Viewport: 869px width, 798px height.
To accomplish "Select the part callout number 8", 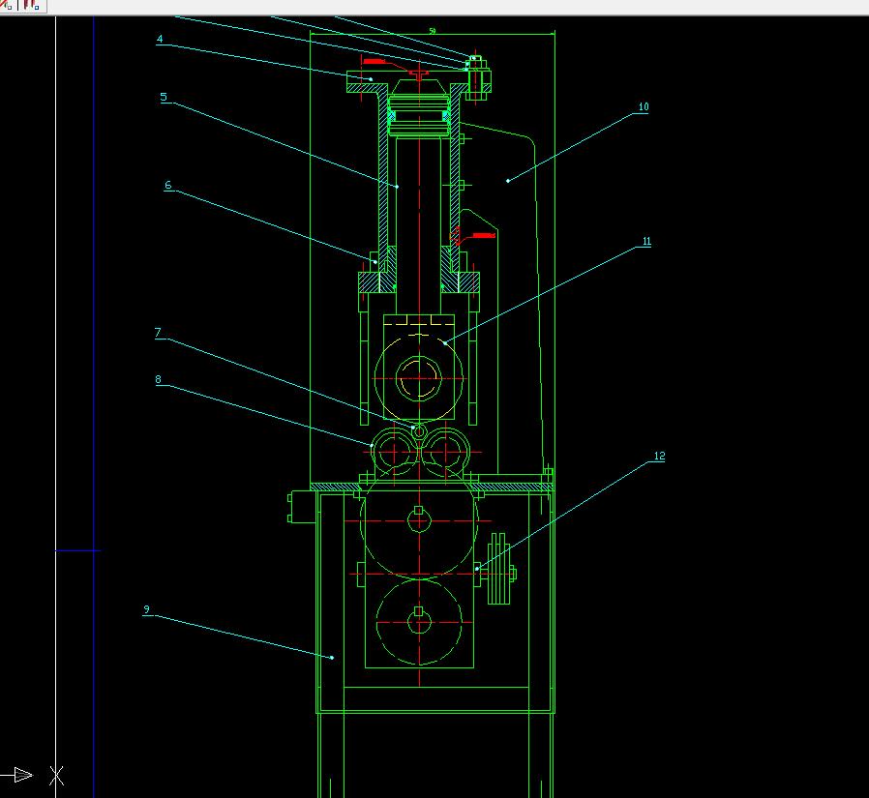I will point(158,379).
